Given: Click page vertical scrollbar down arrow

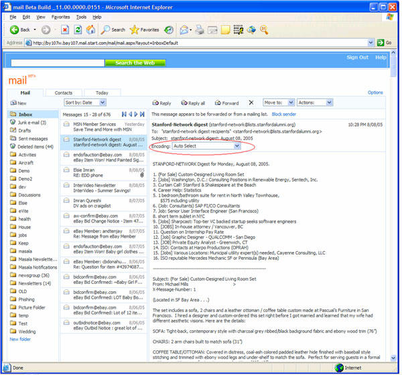Looking at the screenshot, I should click(x=393, y=358).
